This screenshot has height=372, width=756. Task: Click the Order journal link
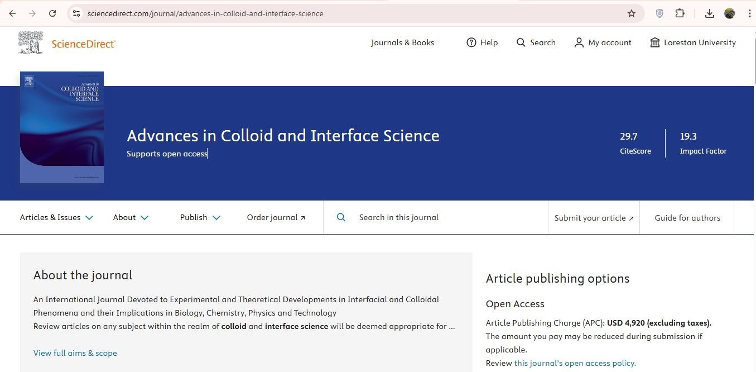(276, 217)
